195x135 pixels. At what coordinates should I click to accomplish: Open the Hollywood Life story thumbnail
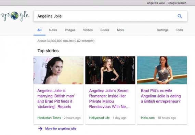click(110, 70)
